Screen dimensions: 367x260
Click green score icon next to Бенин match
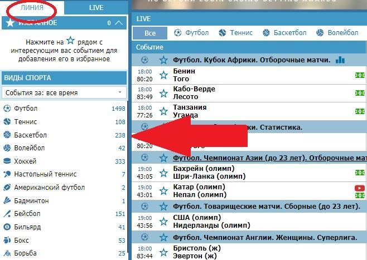(360, 76)
